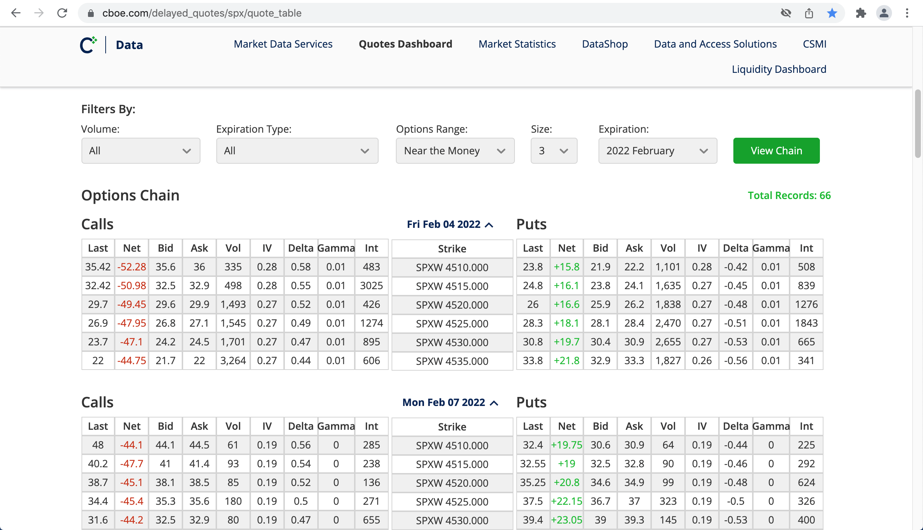The height and width of the screenshot is (530, 923).
Task: Open the Volume filter dropdown
Action: (141, 151)
